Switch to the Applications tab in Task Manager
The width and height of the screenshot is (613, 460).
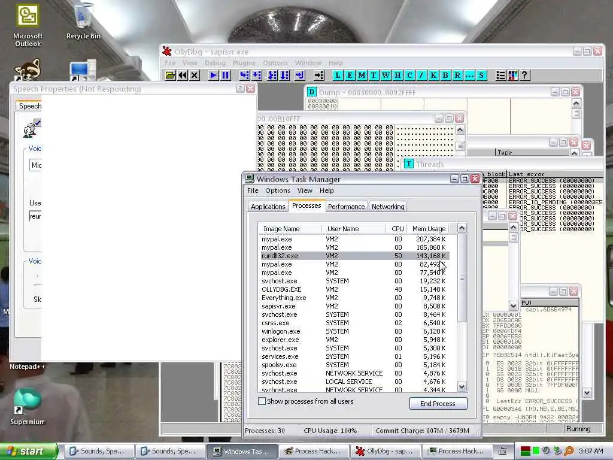click(x=268, y=207)
